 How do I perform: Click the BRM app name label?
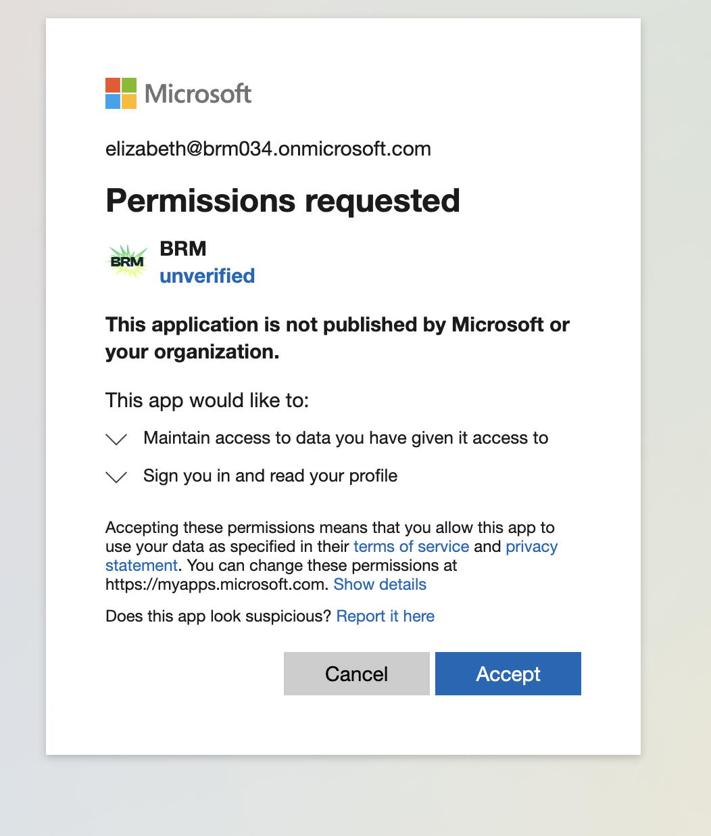[182, 249]
